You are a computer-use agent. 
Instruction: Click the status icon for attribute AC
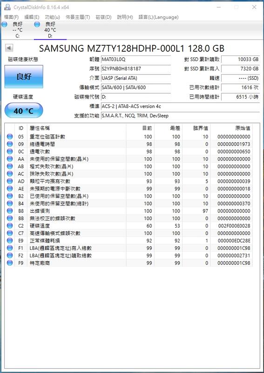(10, 173)
